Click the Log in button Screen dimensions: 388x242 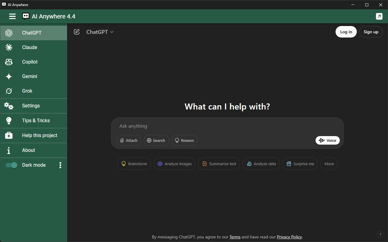tap(346, 31)
